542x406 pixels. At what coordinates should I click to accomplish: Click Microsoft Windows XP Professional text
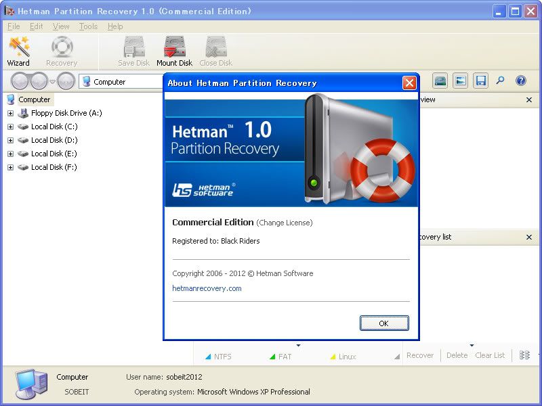point(253,392)
